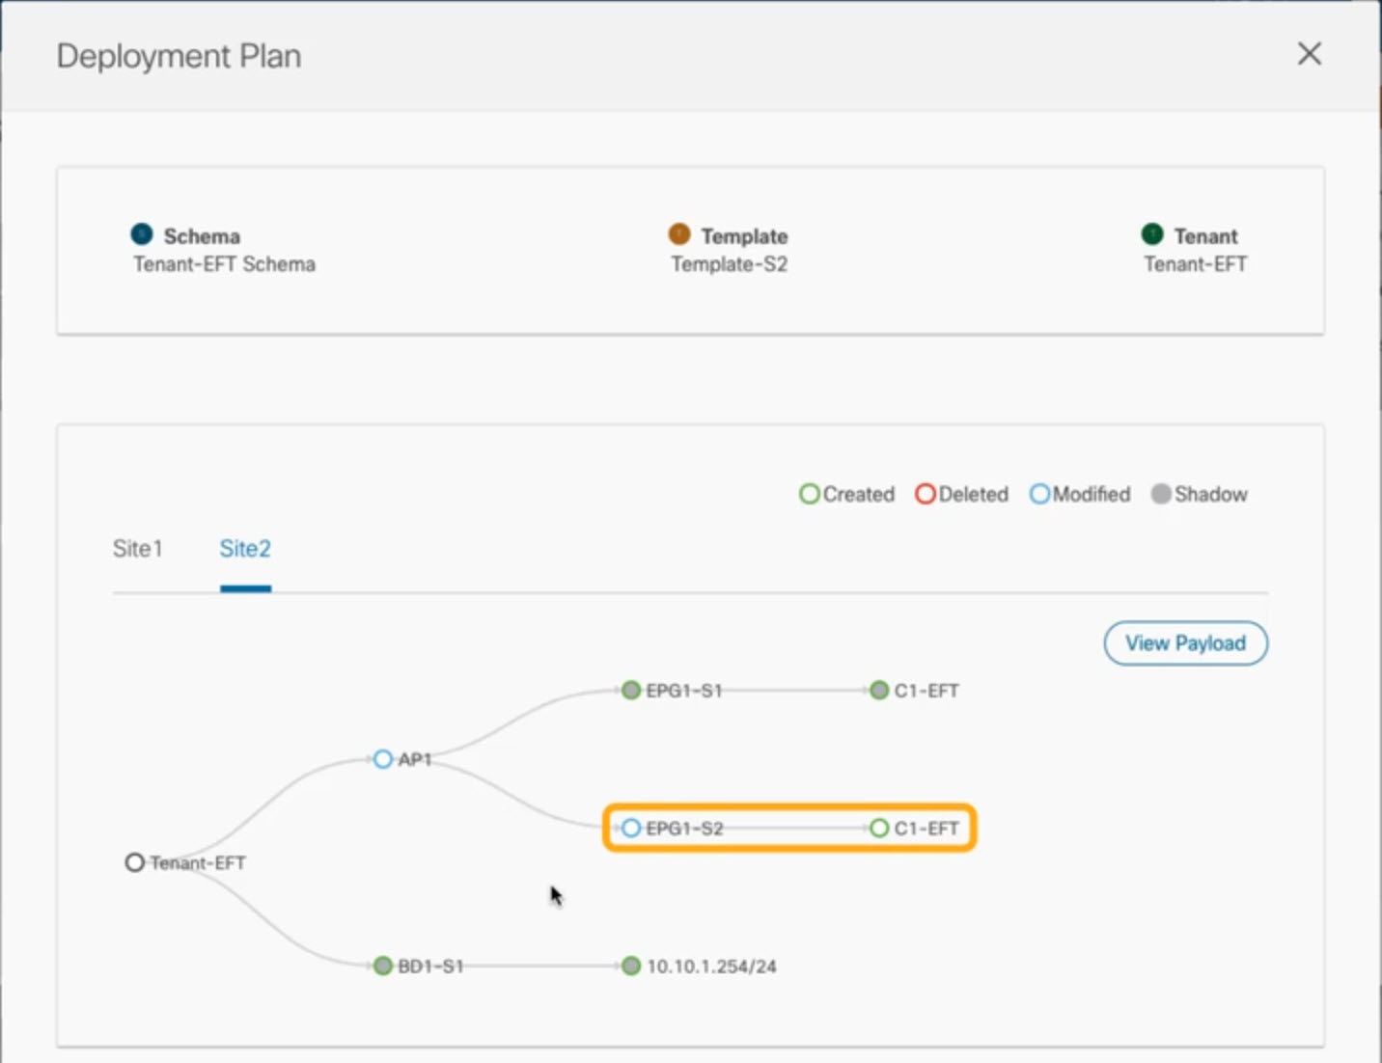The height and width of the screenshot is (1063, 1382).
Task: Close the Deployment Plan dialog
Action: tap(1310, 54)
